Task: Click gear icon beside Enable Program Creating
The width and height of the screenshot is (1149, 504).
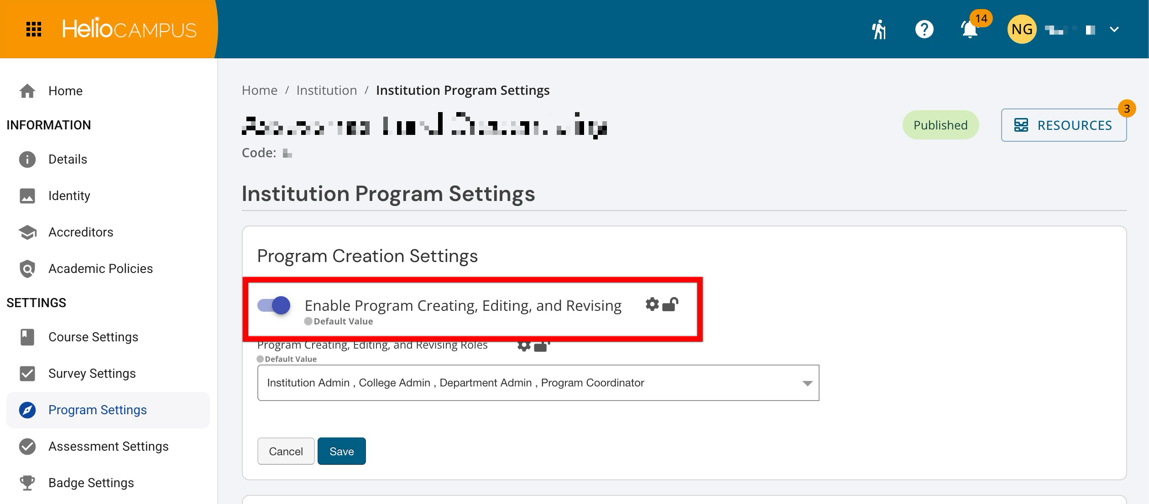Action: pos(652,304)
